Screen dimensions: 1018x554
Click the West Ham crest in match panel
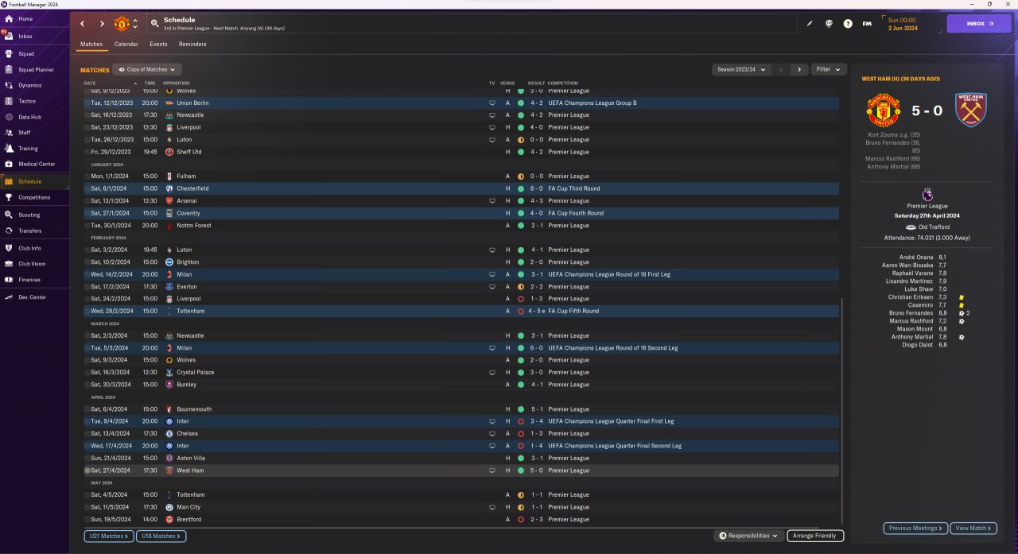971,110
